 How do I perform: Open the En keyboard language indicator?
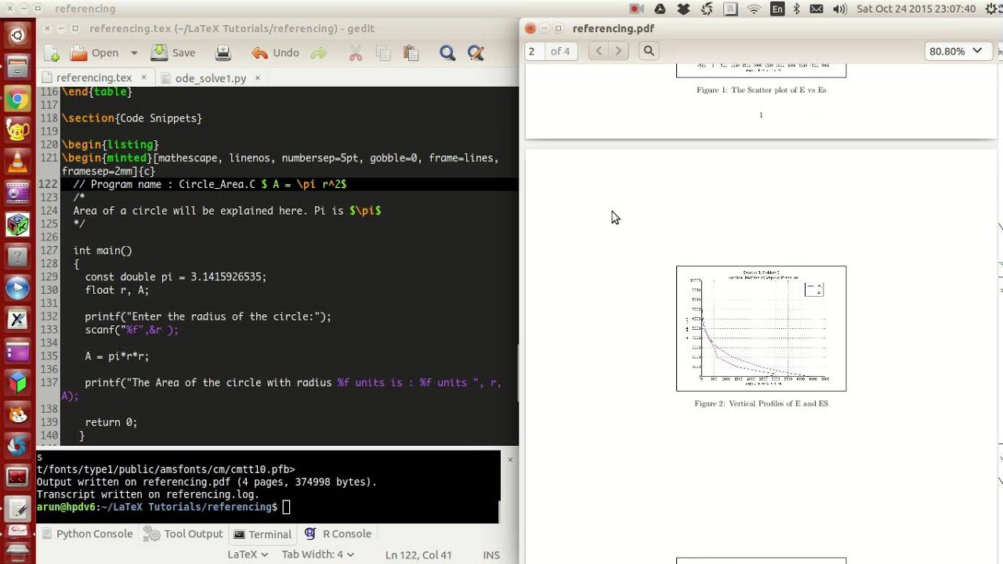tap(777, 9)
